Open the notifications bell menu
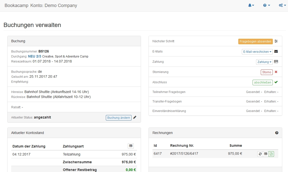This screenshot has height=172, width=288. click(x=251, y=5)
